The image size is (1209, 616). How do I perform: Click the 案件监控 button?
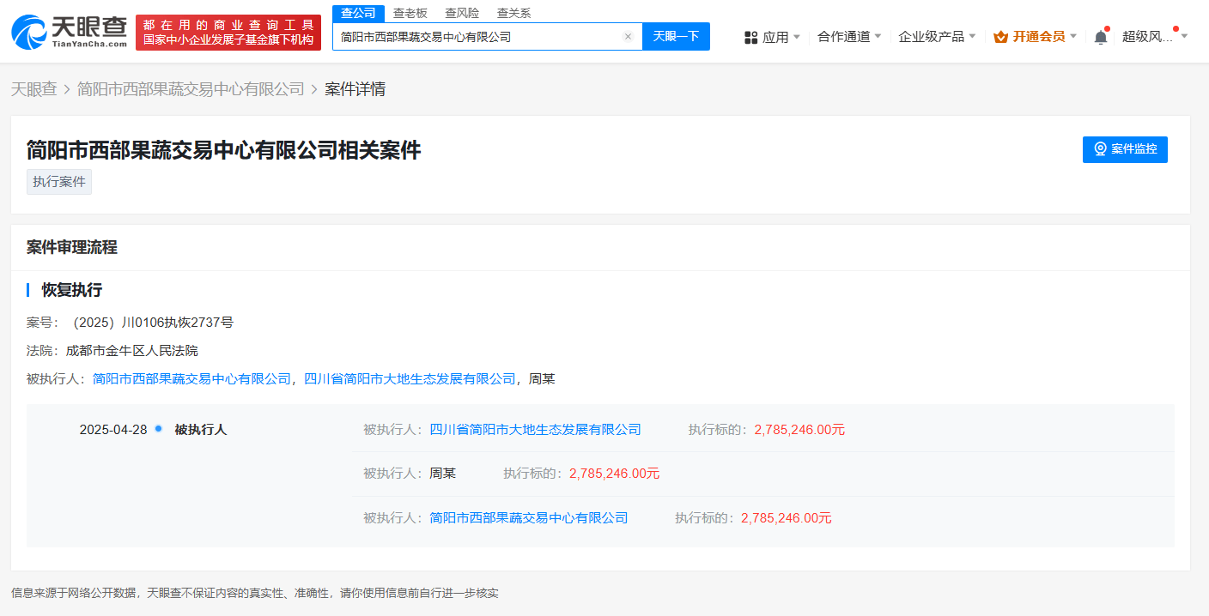tap(1125, 149)
